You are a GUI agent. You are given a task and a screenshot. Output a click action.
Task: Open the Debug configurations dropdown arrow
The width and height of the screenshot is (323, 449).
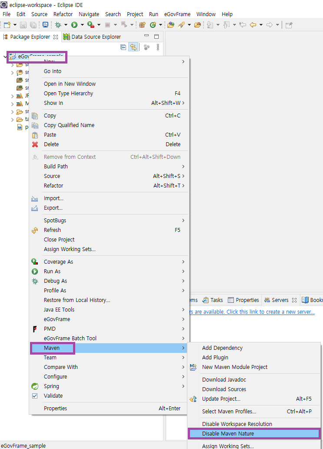coord(66,25)
